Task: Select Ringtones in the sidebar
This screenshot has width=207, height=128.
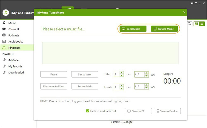Action: pyautogui.click(x=17, y=48)
